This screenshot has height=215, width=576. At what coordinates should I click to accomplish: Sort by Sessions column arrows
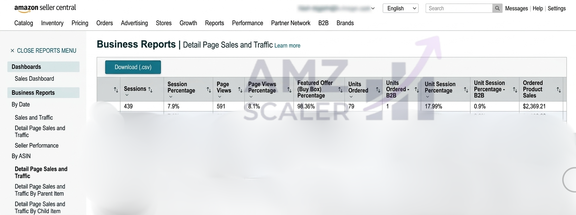click(x=150, y=89)
